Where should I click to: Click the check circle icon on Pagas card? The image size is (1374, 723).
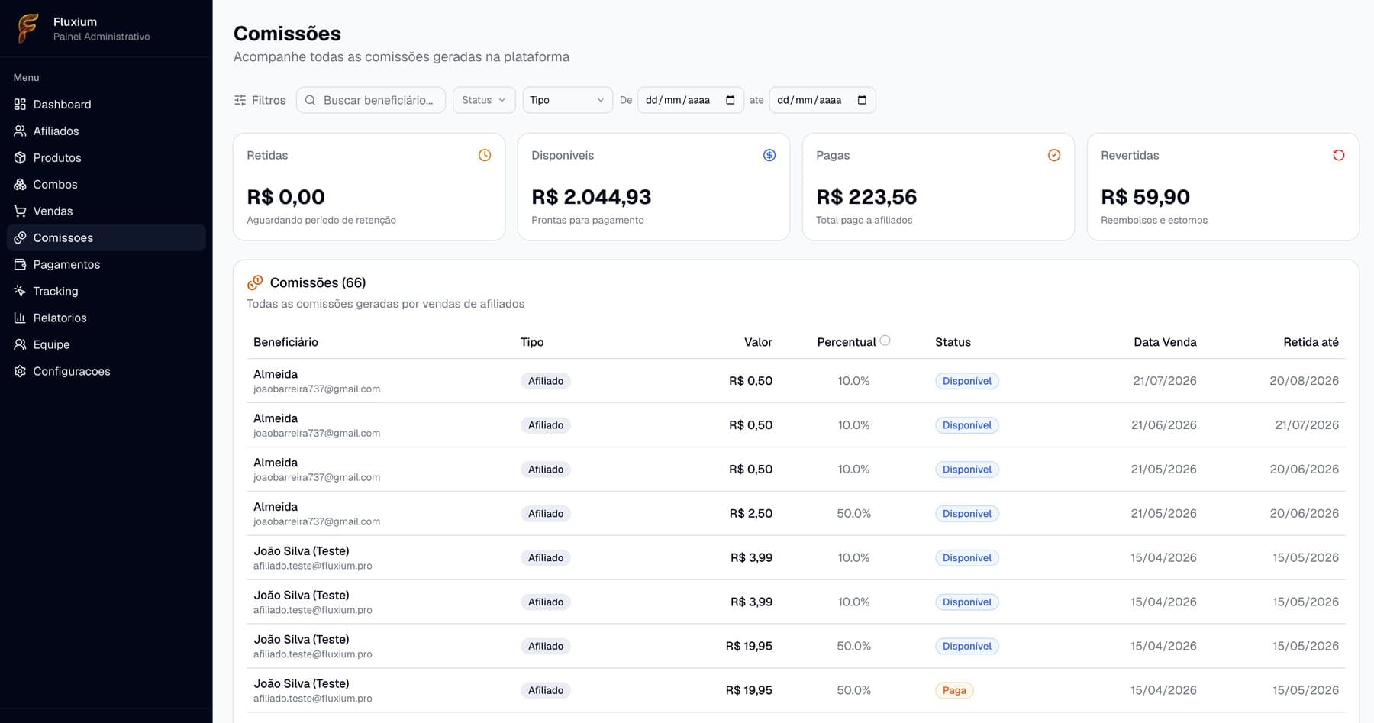coord(1054,155)
